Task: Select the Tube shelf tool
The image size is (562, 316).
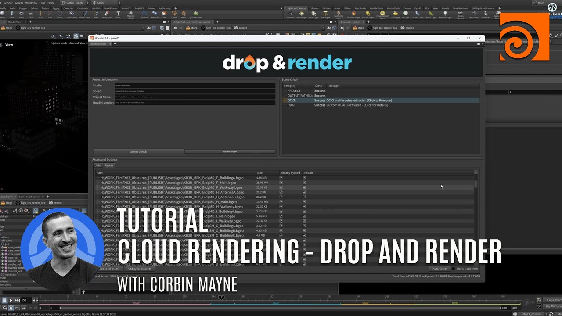Action: pyautogui.click(x=12, y=14)
